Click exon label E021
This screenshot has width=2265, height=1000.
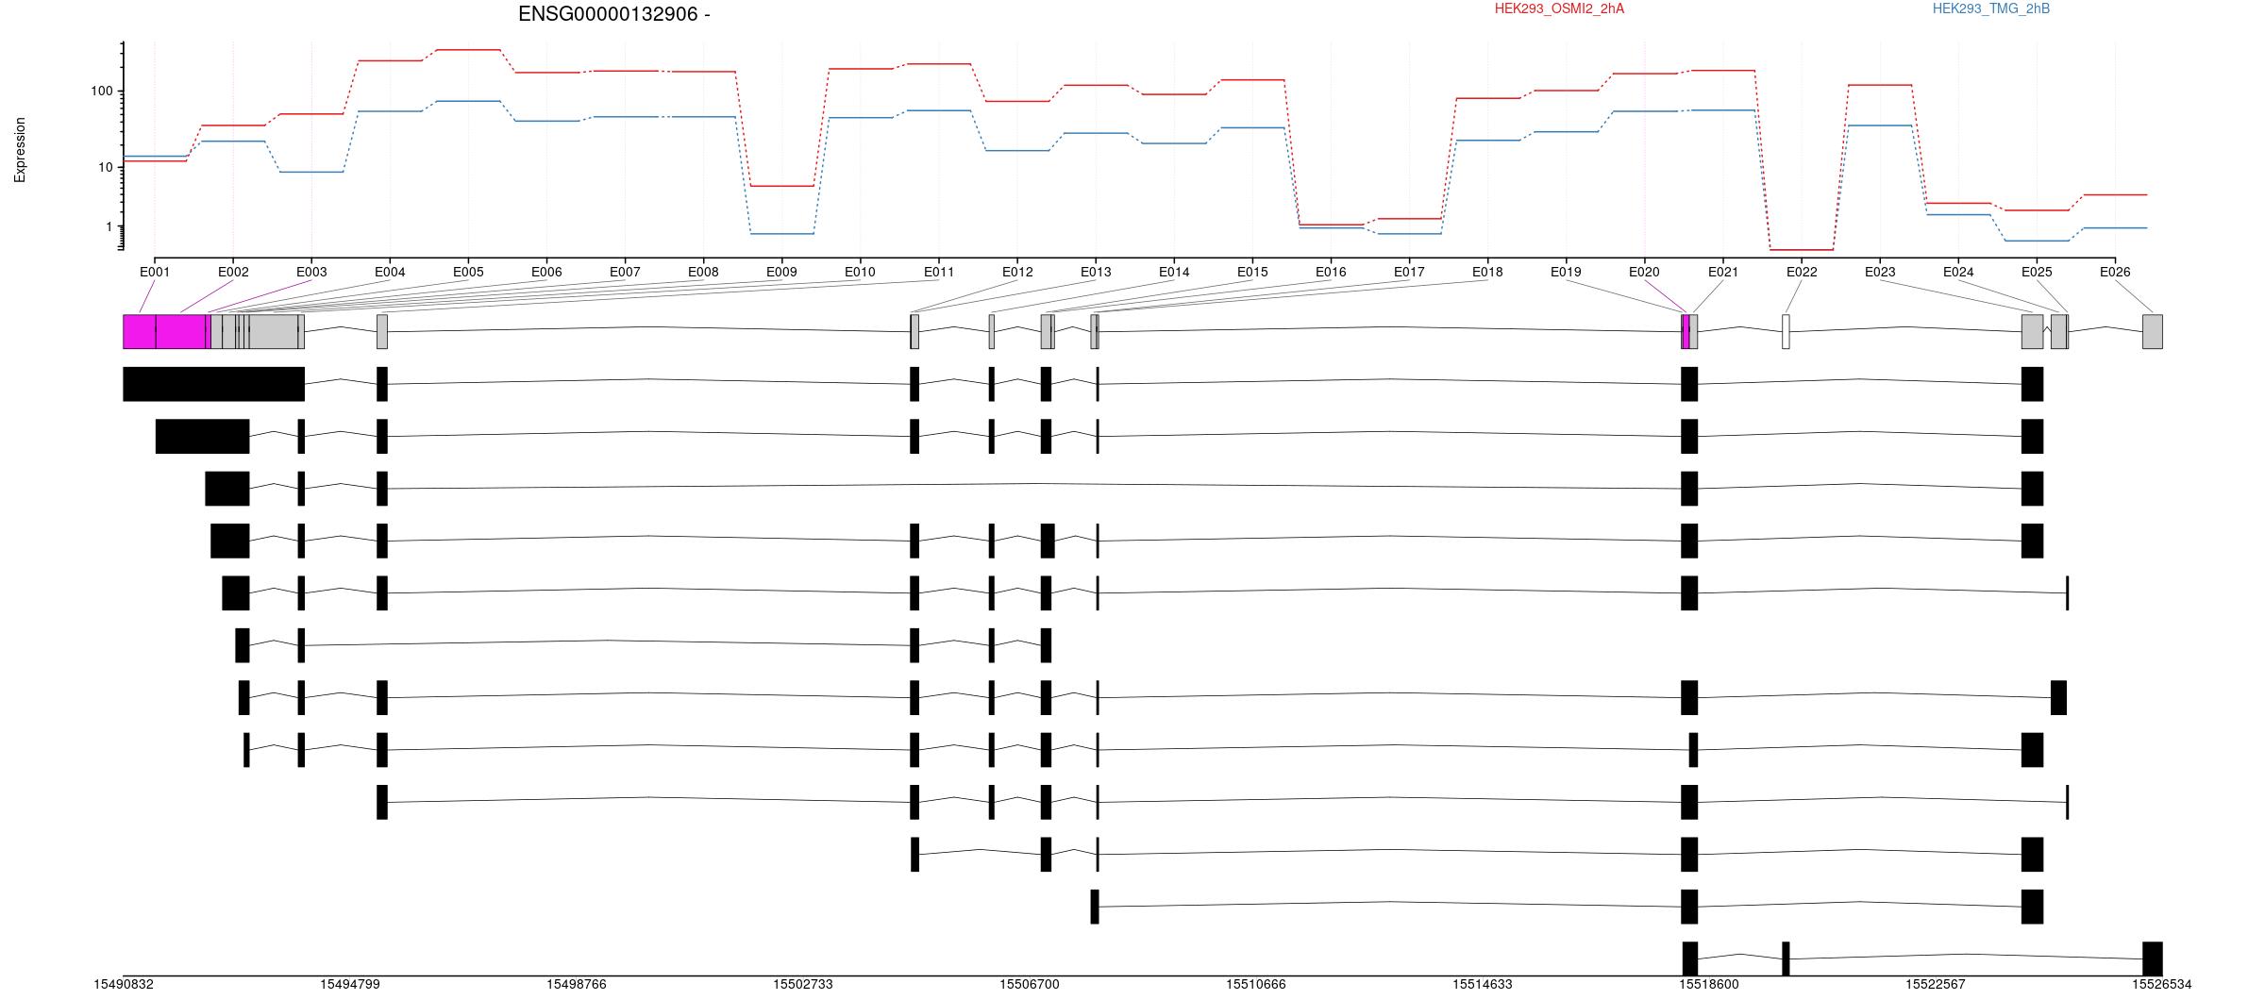pyautogui.click(x=1723, y=273)
